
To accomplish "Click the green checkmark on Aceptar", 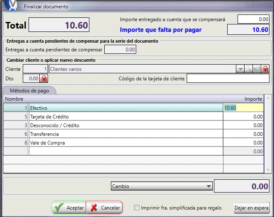I will (x=59, y=207).
